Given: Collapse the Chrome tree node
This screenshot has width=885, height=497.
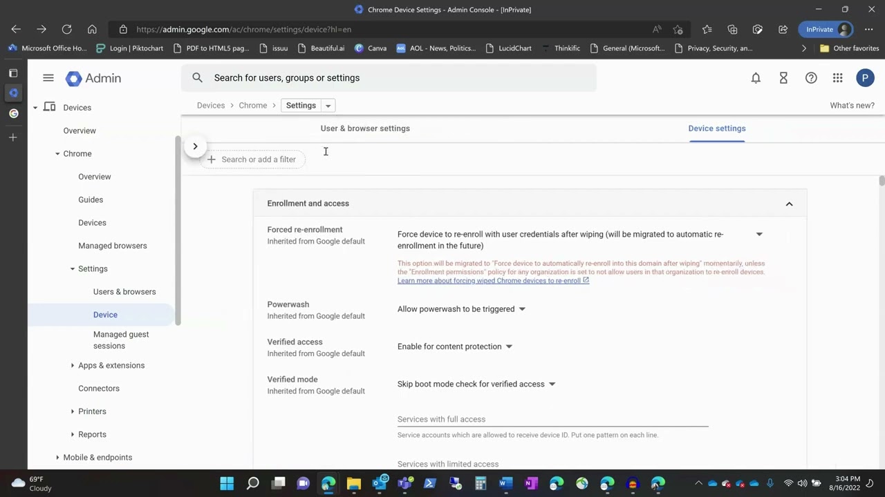Looking at the screenshot, I should (57, 154).
